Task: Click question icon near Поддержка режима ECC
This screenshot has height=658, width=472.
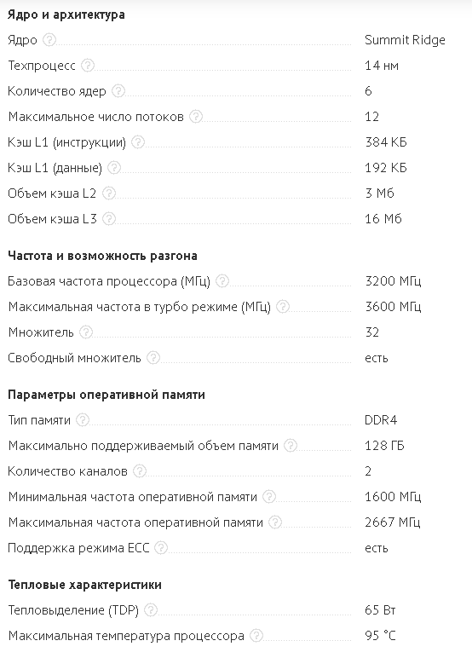Action: [161, 548]
